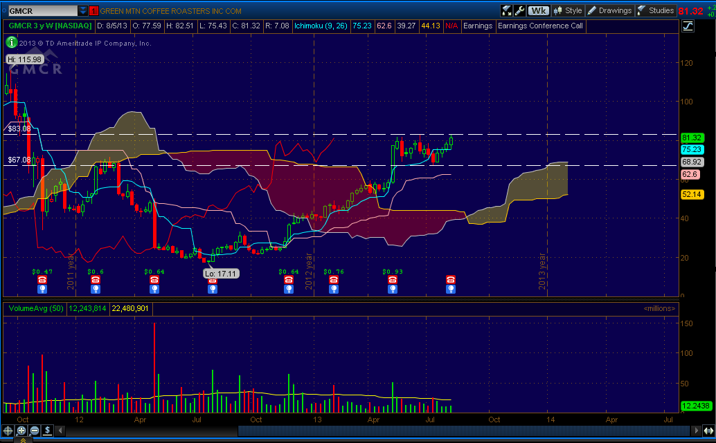Click the Earnings label in chart header
The image size is (716, 443).
point(478,26)
